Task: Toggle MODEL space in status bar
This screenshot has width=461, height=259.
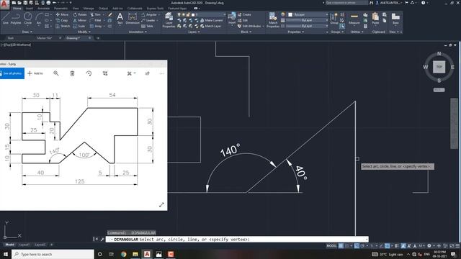Action: click(331, 246)
